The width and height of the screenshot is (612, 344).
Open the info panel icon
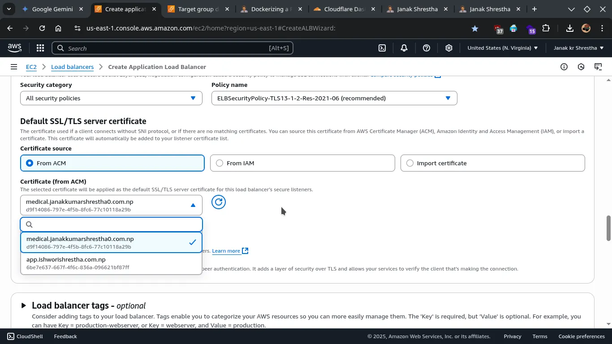click(564, 67)
